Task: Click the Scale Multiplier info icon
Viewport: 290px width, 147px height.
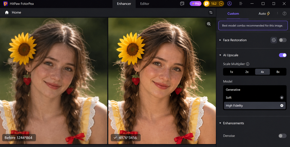Action: [248, 64]
